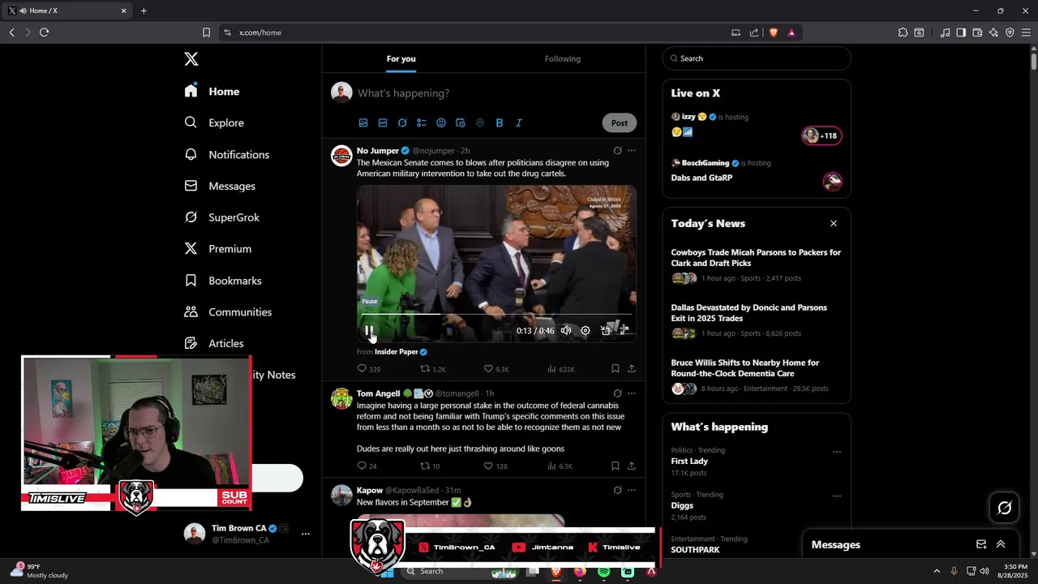This screenshot has width=1038, height=584.
Task: Bookmark the Tom Angell post
Action: pos(616,466)
